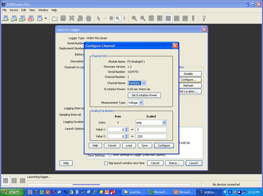
Task: Select the Zoom tool in the toolbar
Action: 118,18
